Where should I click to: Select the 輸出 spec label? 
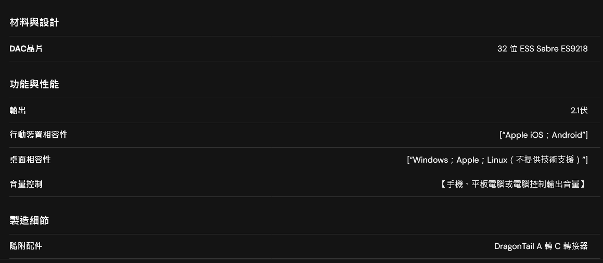click(18, 111)
